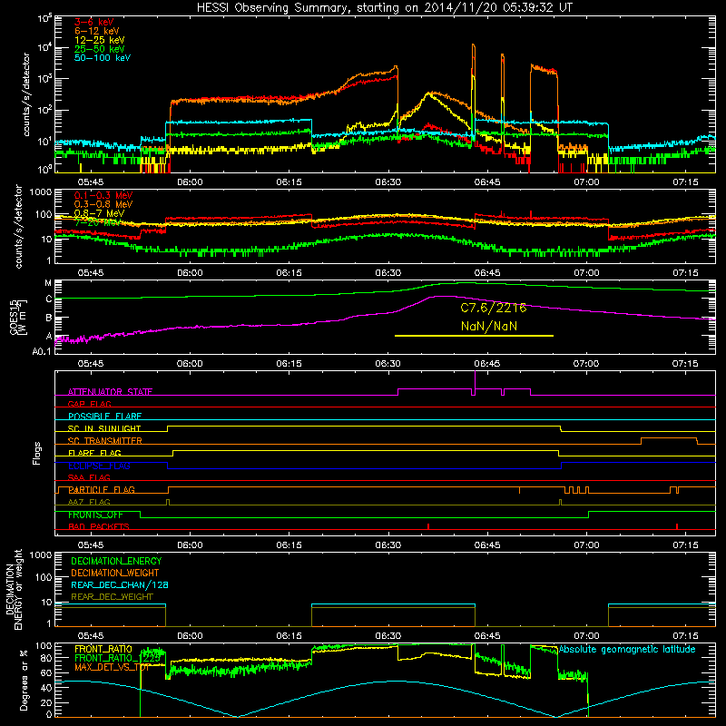The width and height of the screenshot is (726, 726).
Task: Select the AAZ_FLAG label
Action: pos(89,502)
